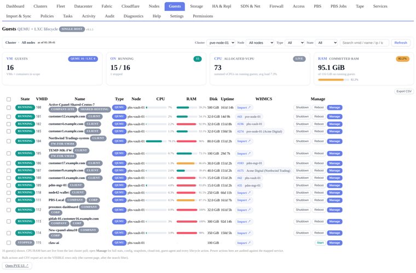Expand the State filter dropdown
The height and width of the screenshot is (273, 416).
point(326,43)
